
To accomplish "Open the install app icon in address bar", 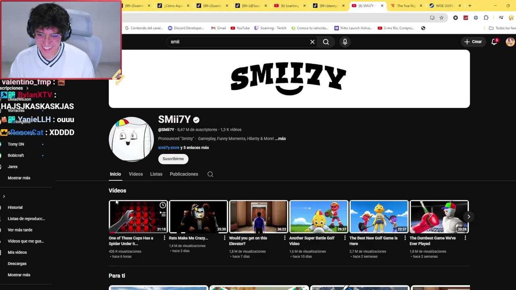I will [432, 18].
